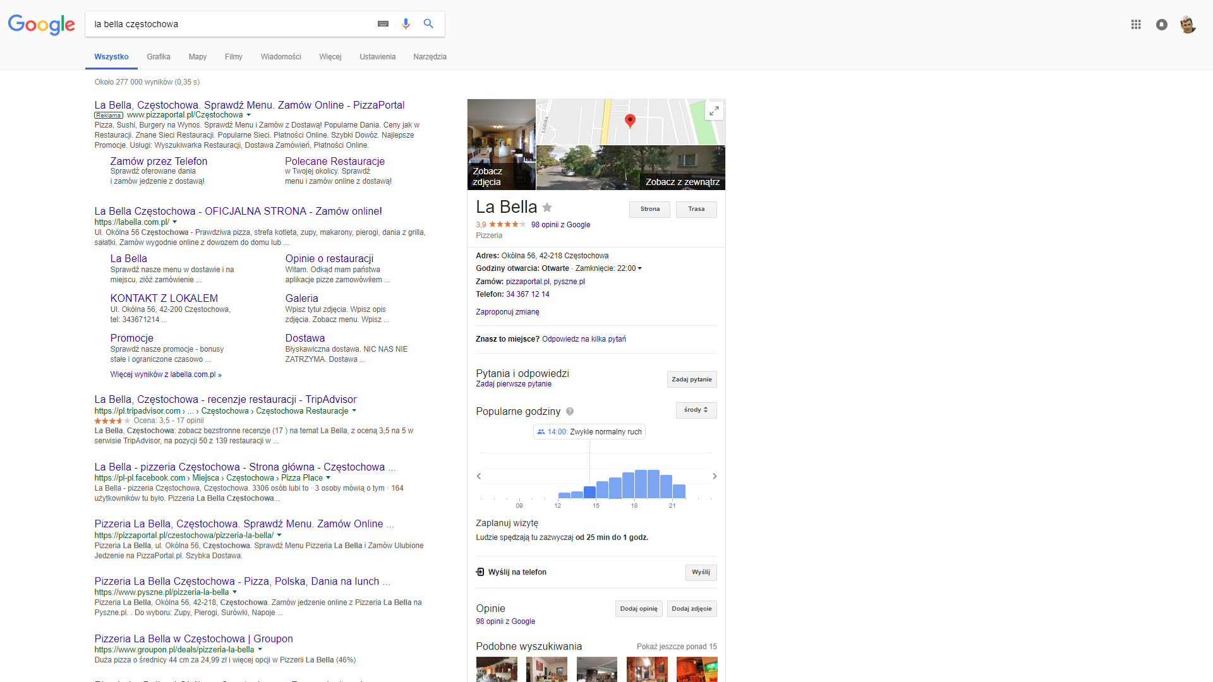Click the highlighted 14:00 bar in chart
This screenshot has width=1213, height=682.
(x=589, y=493)
